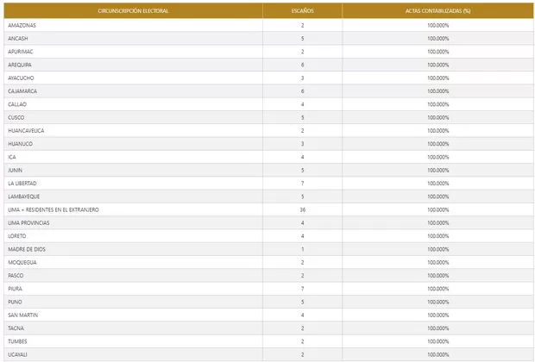
Task: Select the PUNO row name
Action: point(15,302)
